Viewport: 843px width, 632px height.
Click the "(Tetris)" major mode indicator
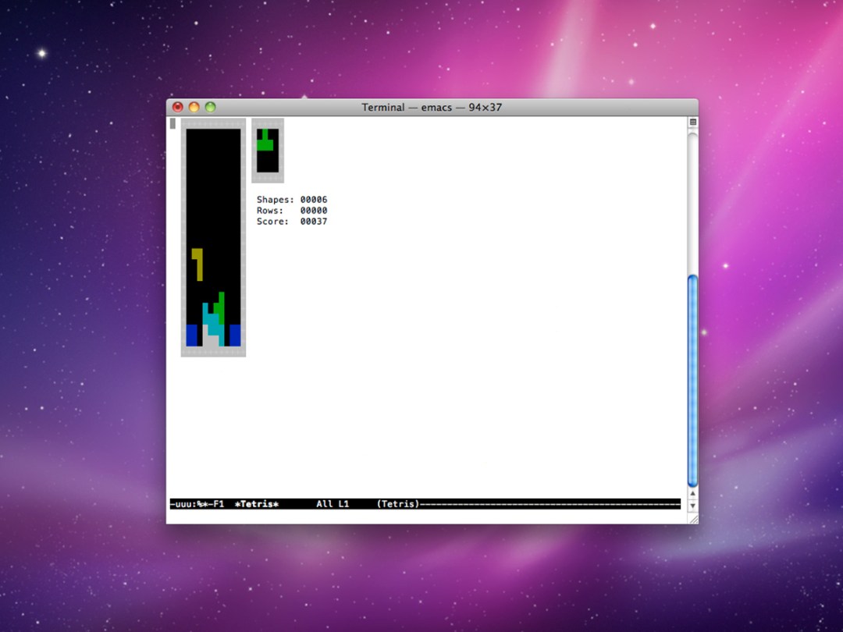pyautogui.click(x=398, y=503)
